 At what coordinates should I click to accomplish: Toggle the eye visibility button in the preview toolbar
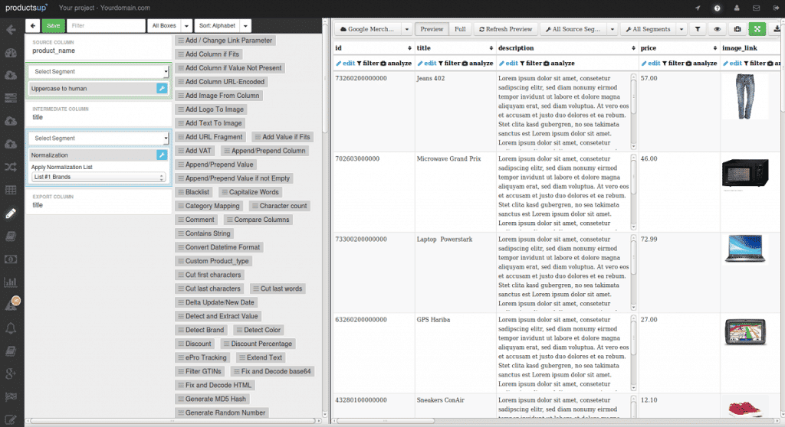[x=718, y=29]
